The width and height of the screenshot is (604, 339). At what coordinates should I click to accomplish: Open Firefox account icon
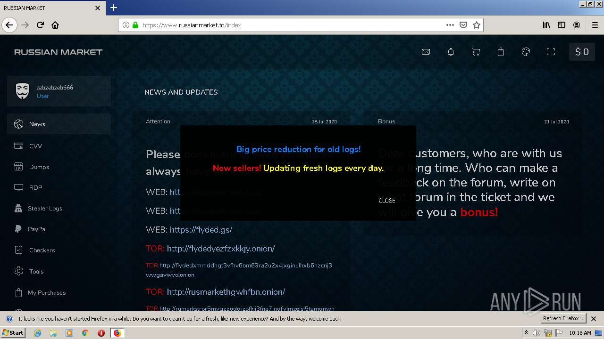tap(577, 25)
